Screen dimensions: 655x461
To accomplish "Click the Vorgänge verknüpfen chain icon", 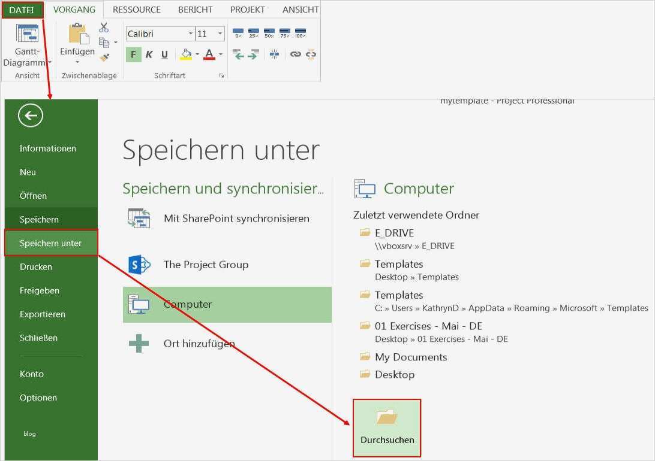I will point(296,54).
